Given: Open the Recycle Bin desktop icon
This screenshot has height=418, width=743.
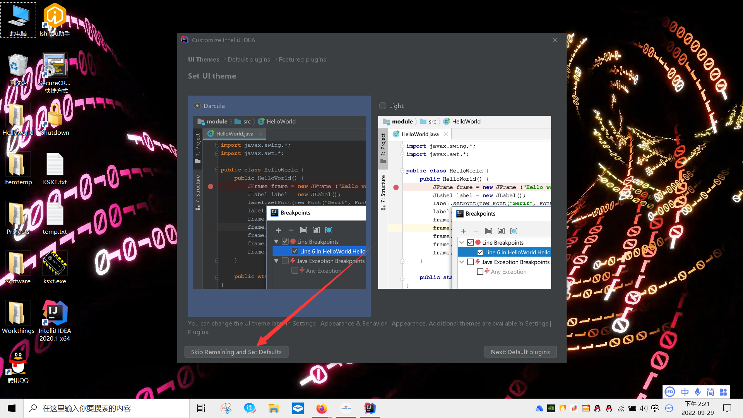Looking at the screenshot, I should [x=18, y=65].
